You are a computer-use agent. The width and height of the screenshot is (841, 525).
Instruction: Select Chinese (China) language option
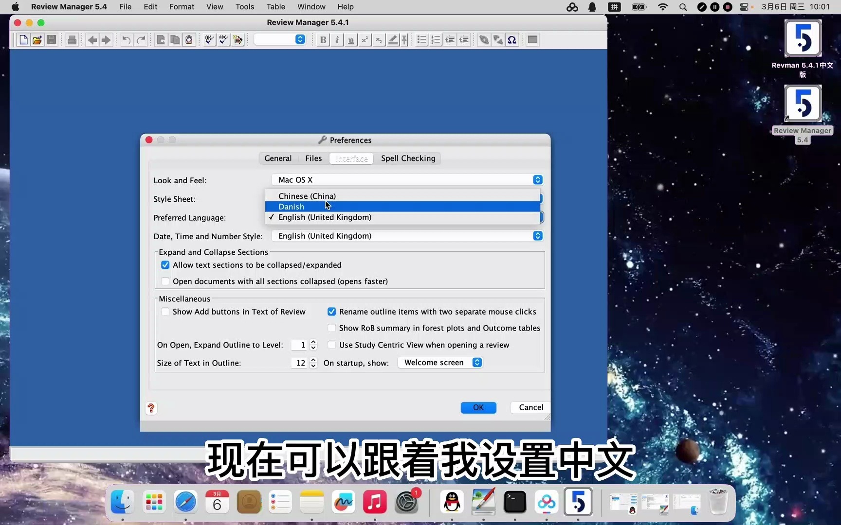[402, 196]
